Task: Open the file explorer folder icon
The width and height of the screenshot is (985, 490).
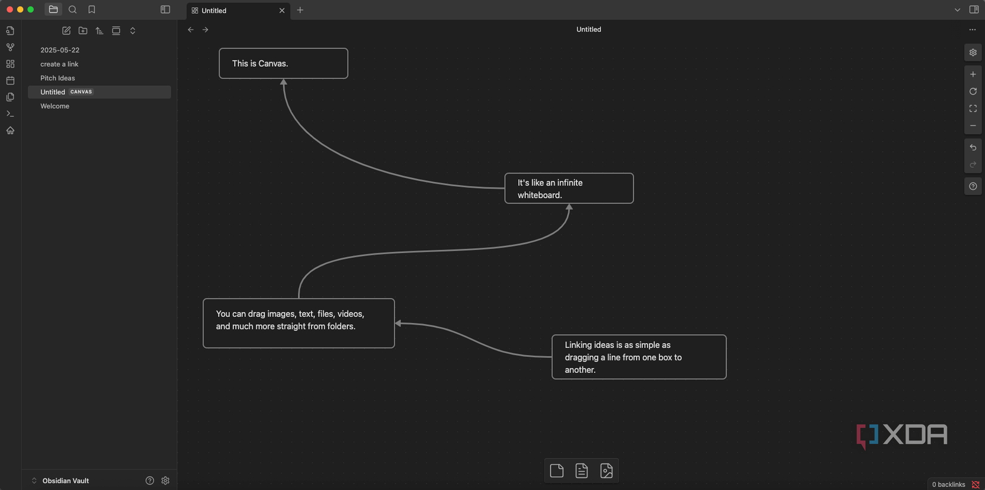Action: [53, 10]
